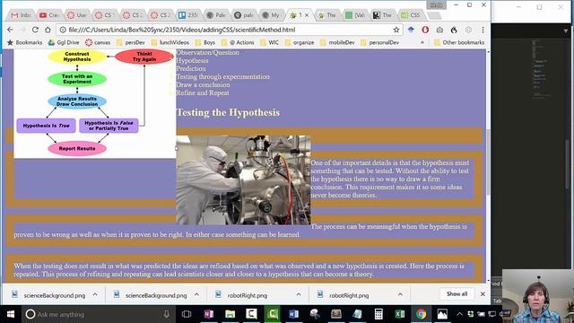Open the browser home page icon
Image resolution: width=574 pixels, height=323 pixels.
(48, 30)
